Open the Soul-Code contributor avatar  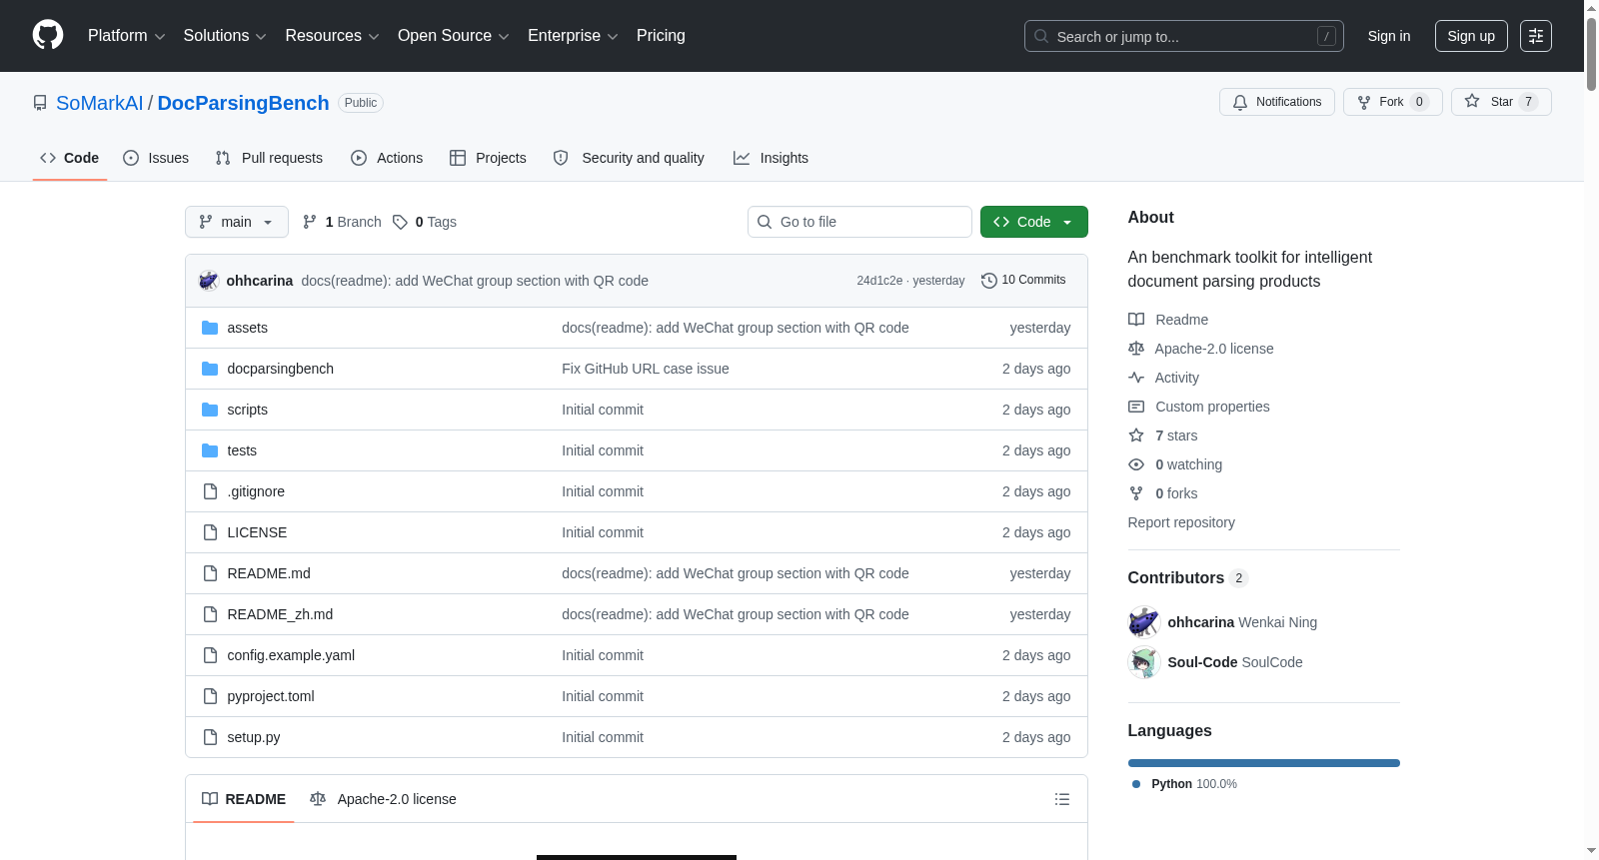[x=1143, y=662]
